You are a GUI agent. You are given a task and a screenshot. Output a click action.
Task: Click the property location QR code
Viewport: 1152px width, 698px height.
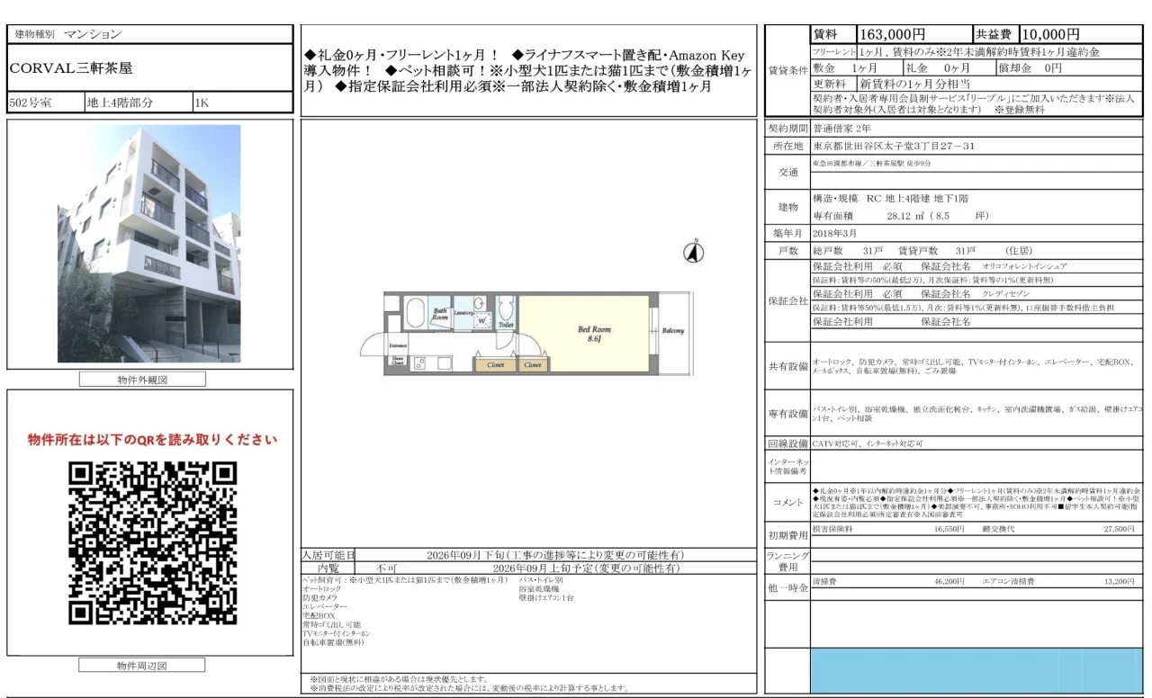coord(152,542)
